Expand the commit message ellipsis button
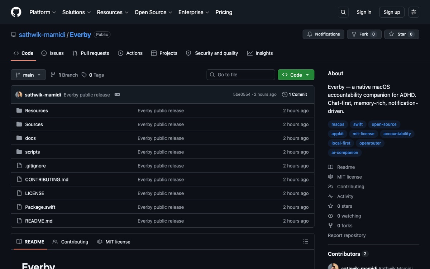This screenshot has height=269, width=430. click(x=117, y=95)
